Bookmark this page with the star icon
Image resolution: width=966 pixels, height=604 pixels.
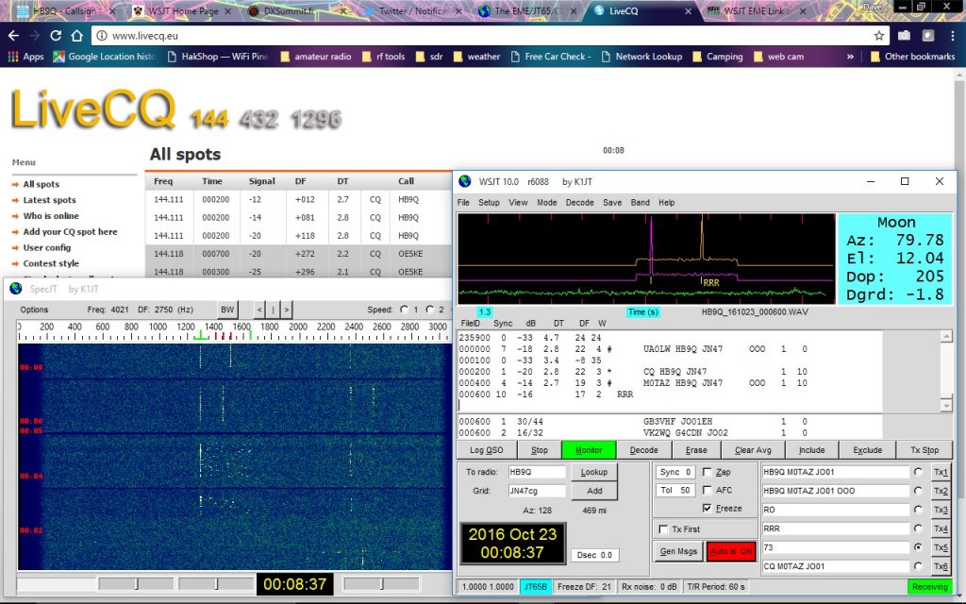click(879, 35)
